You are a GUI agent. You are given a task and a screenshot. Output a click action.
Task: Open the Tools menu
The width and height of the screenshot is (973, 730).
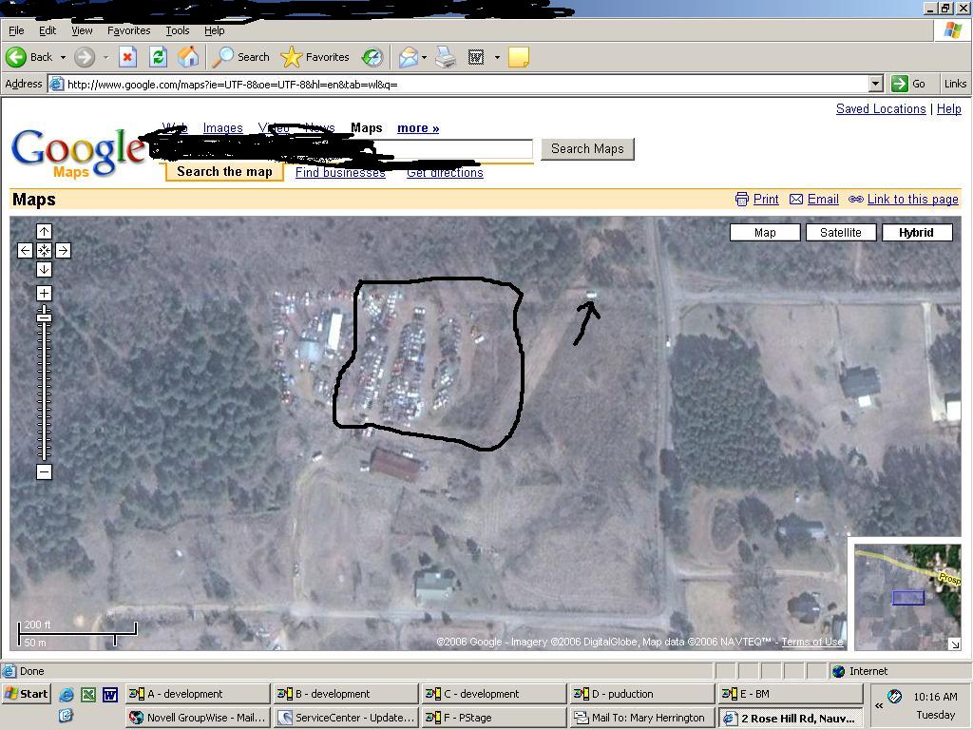pyautogui.click(x=177, y=30)
